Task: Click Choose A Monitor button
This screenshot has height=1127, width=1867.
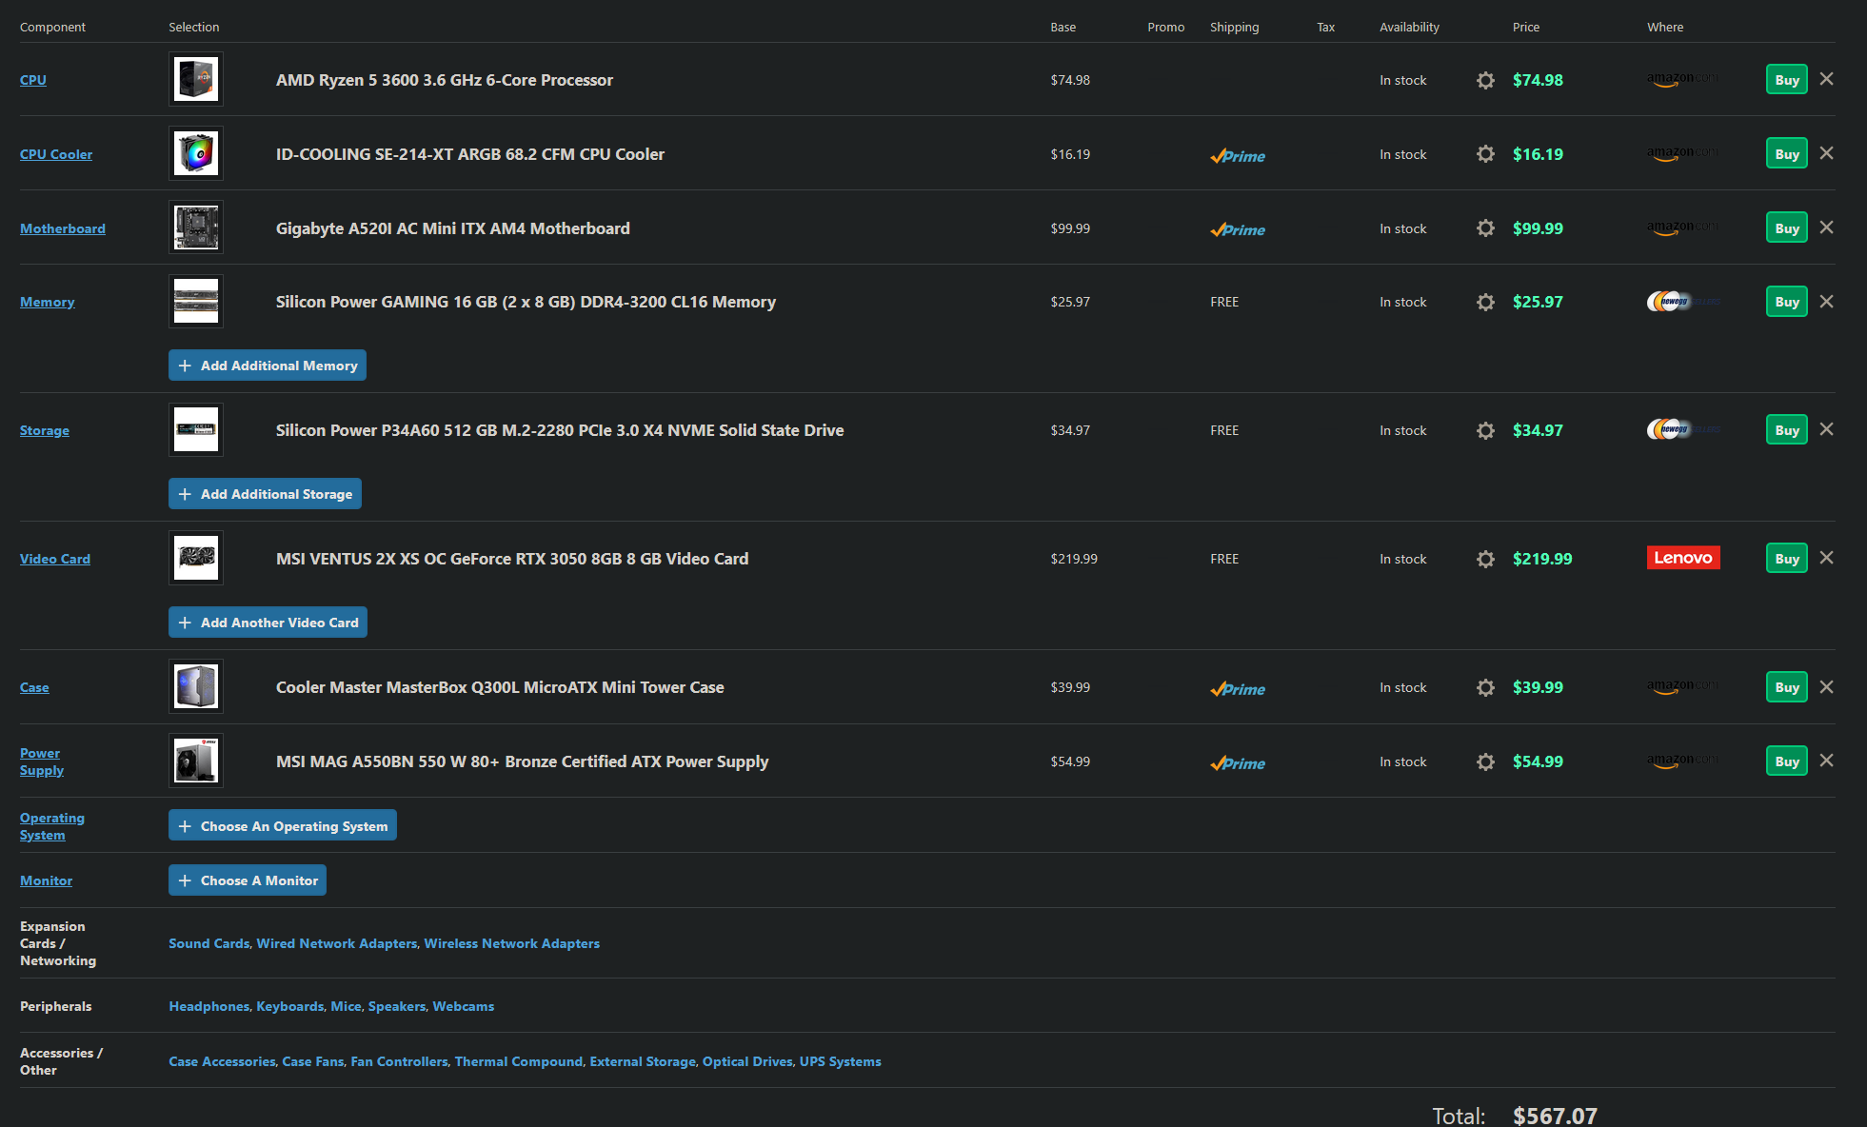Action: tap(248, 880)
